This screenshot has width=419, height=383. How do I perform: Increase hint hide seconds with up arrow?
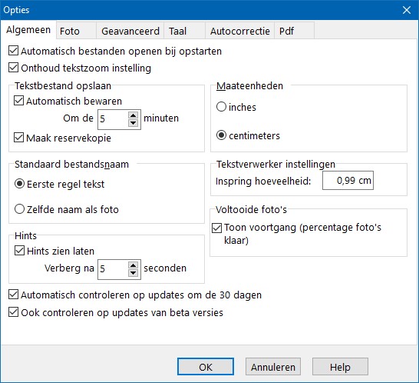(x=133, y=265)
